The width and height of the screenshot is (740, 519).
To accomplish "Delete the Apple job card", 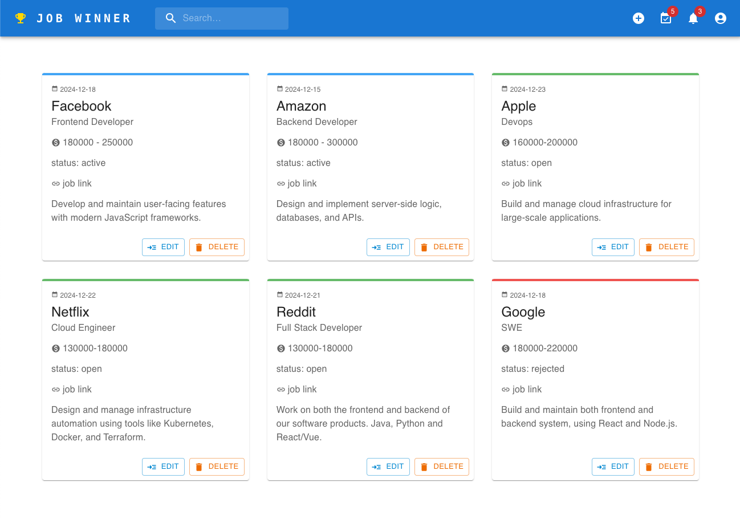I will click(666, 247).
